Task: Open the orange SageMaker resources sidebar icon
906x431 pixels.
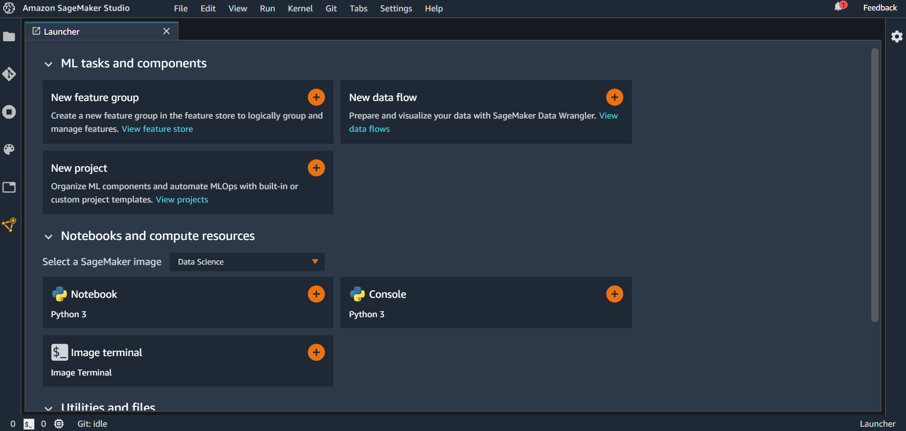Action: 9,225
